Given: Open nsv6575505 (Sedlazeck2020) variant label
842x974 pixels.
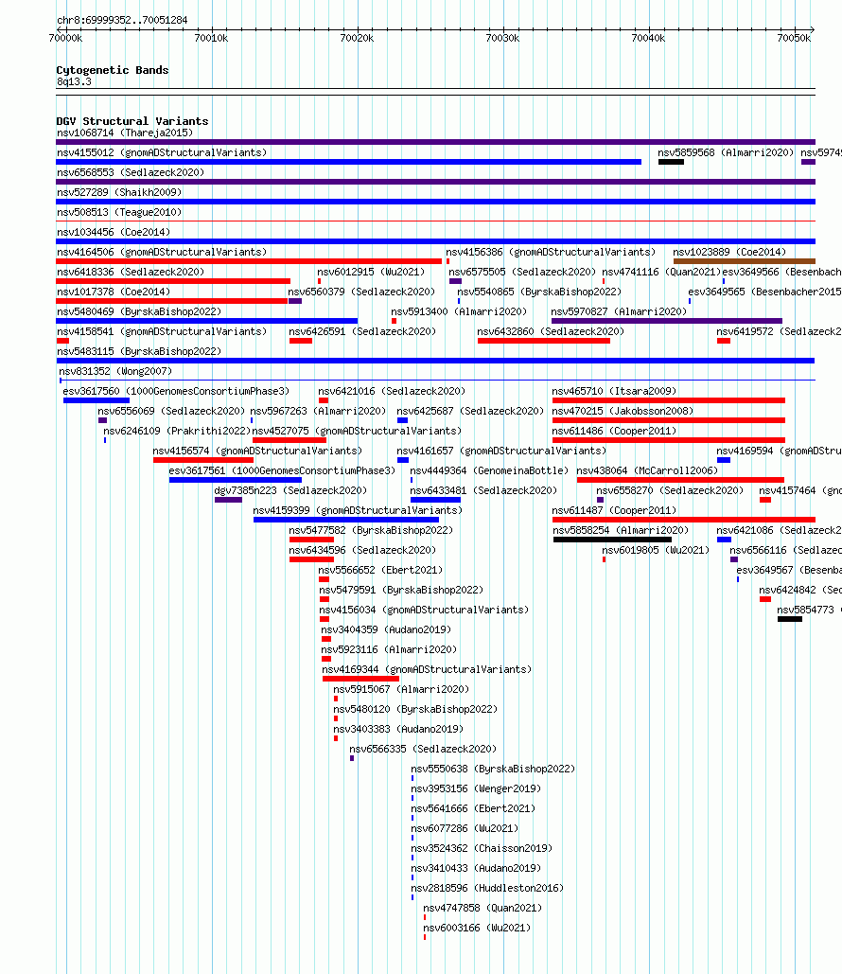Looking at the screenshot, I should [x=522, y=272].
